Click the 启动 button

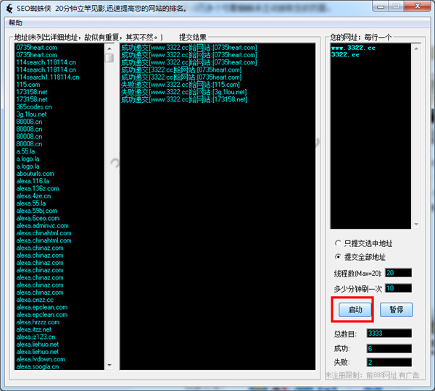tap(355, 309)
